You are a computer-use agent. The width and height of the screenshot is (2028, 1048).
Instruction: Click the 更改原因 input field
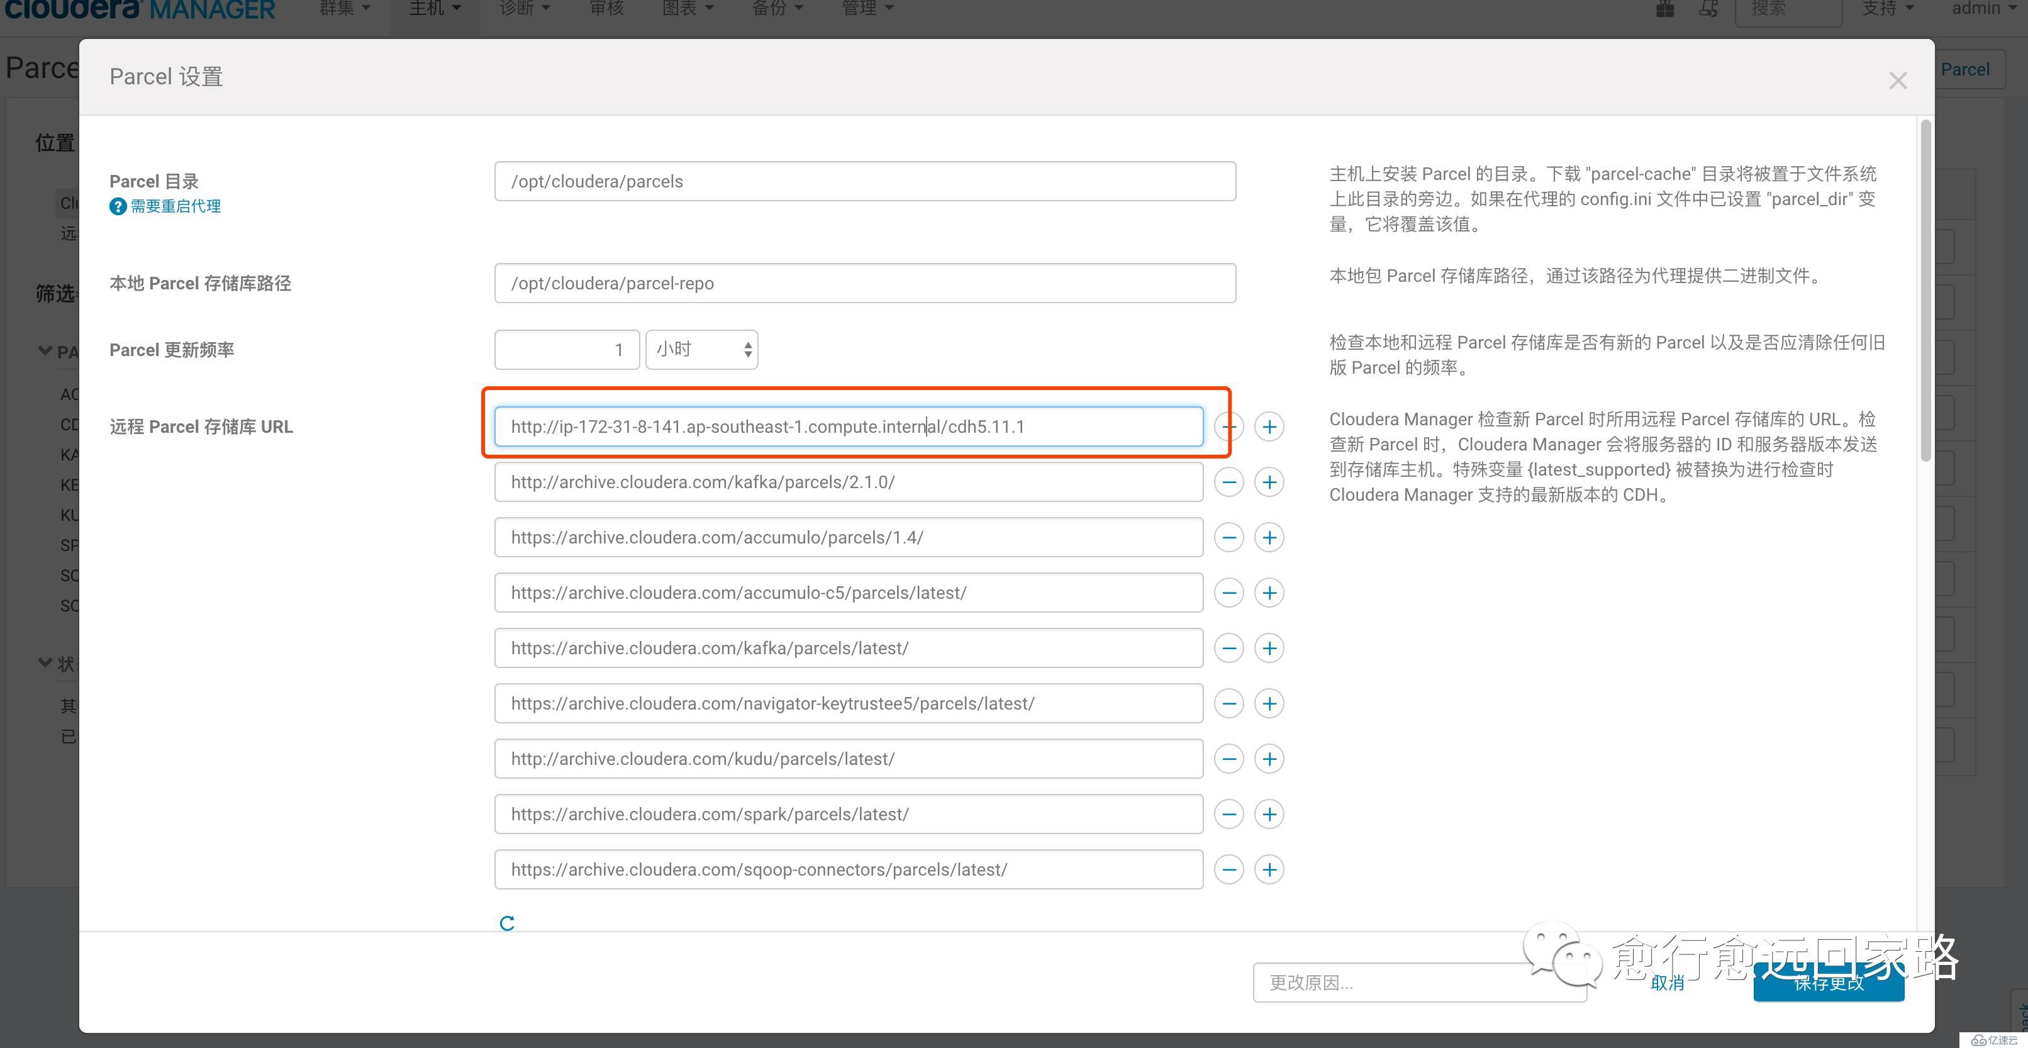tap(1420, 983)
